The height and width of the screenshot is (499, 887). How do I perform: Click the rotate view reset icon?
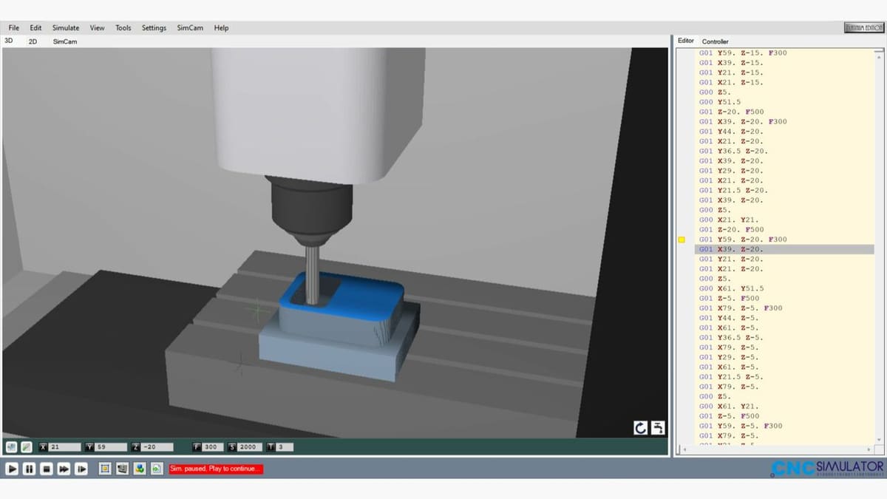click(640, 428)
